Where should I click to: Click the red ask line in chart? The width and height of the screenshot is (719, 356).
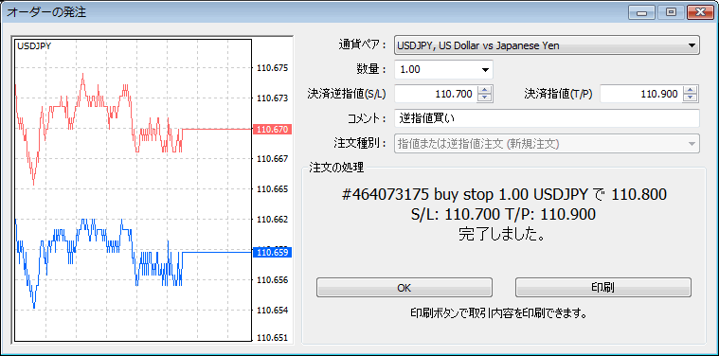[x=217, y=130]
